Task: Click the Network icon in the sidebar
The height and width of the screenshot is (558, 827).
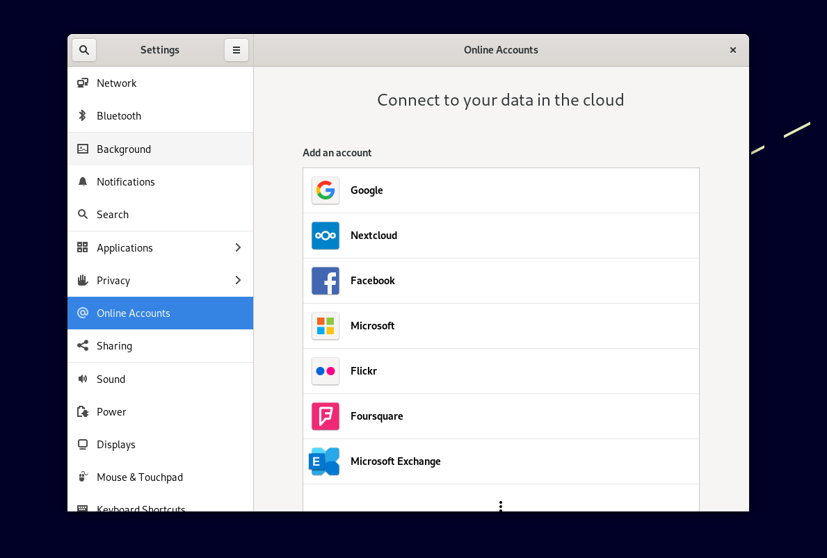Action: point(83,83)
